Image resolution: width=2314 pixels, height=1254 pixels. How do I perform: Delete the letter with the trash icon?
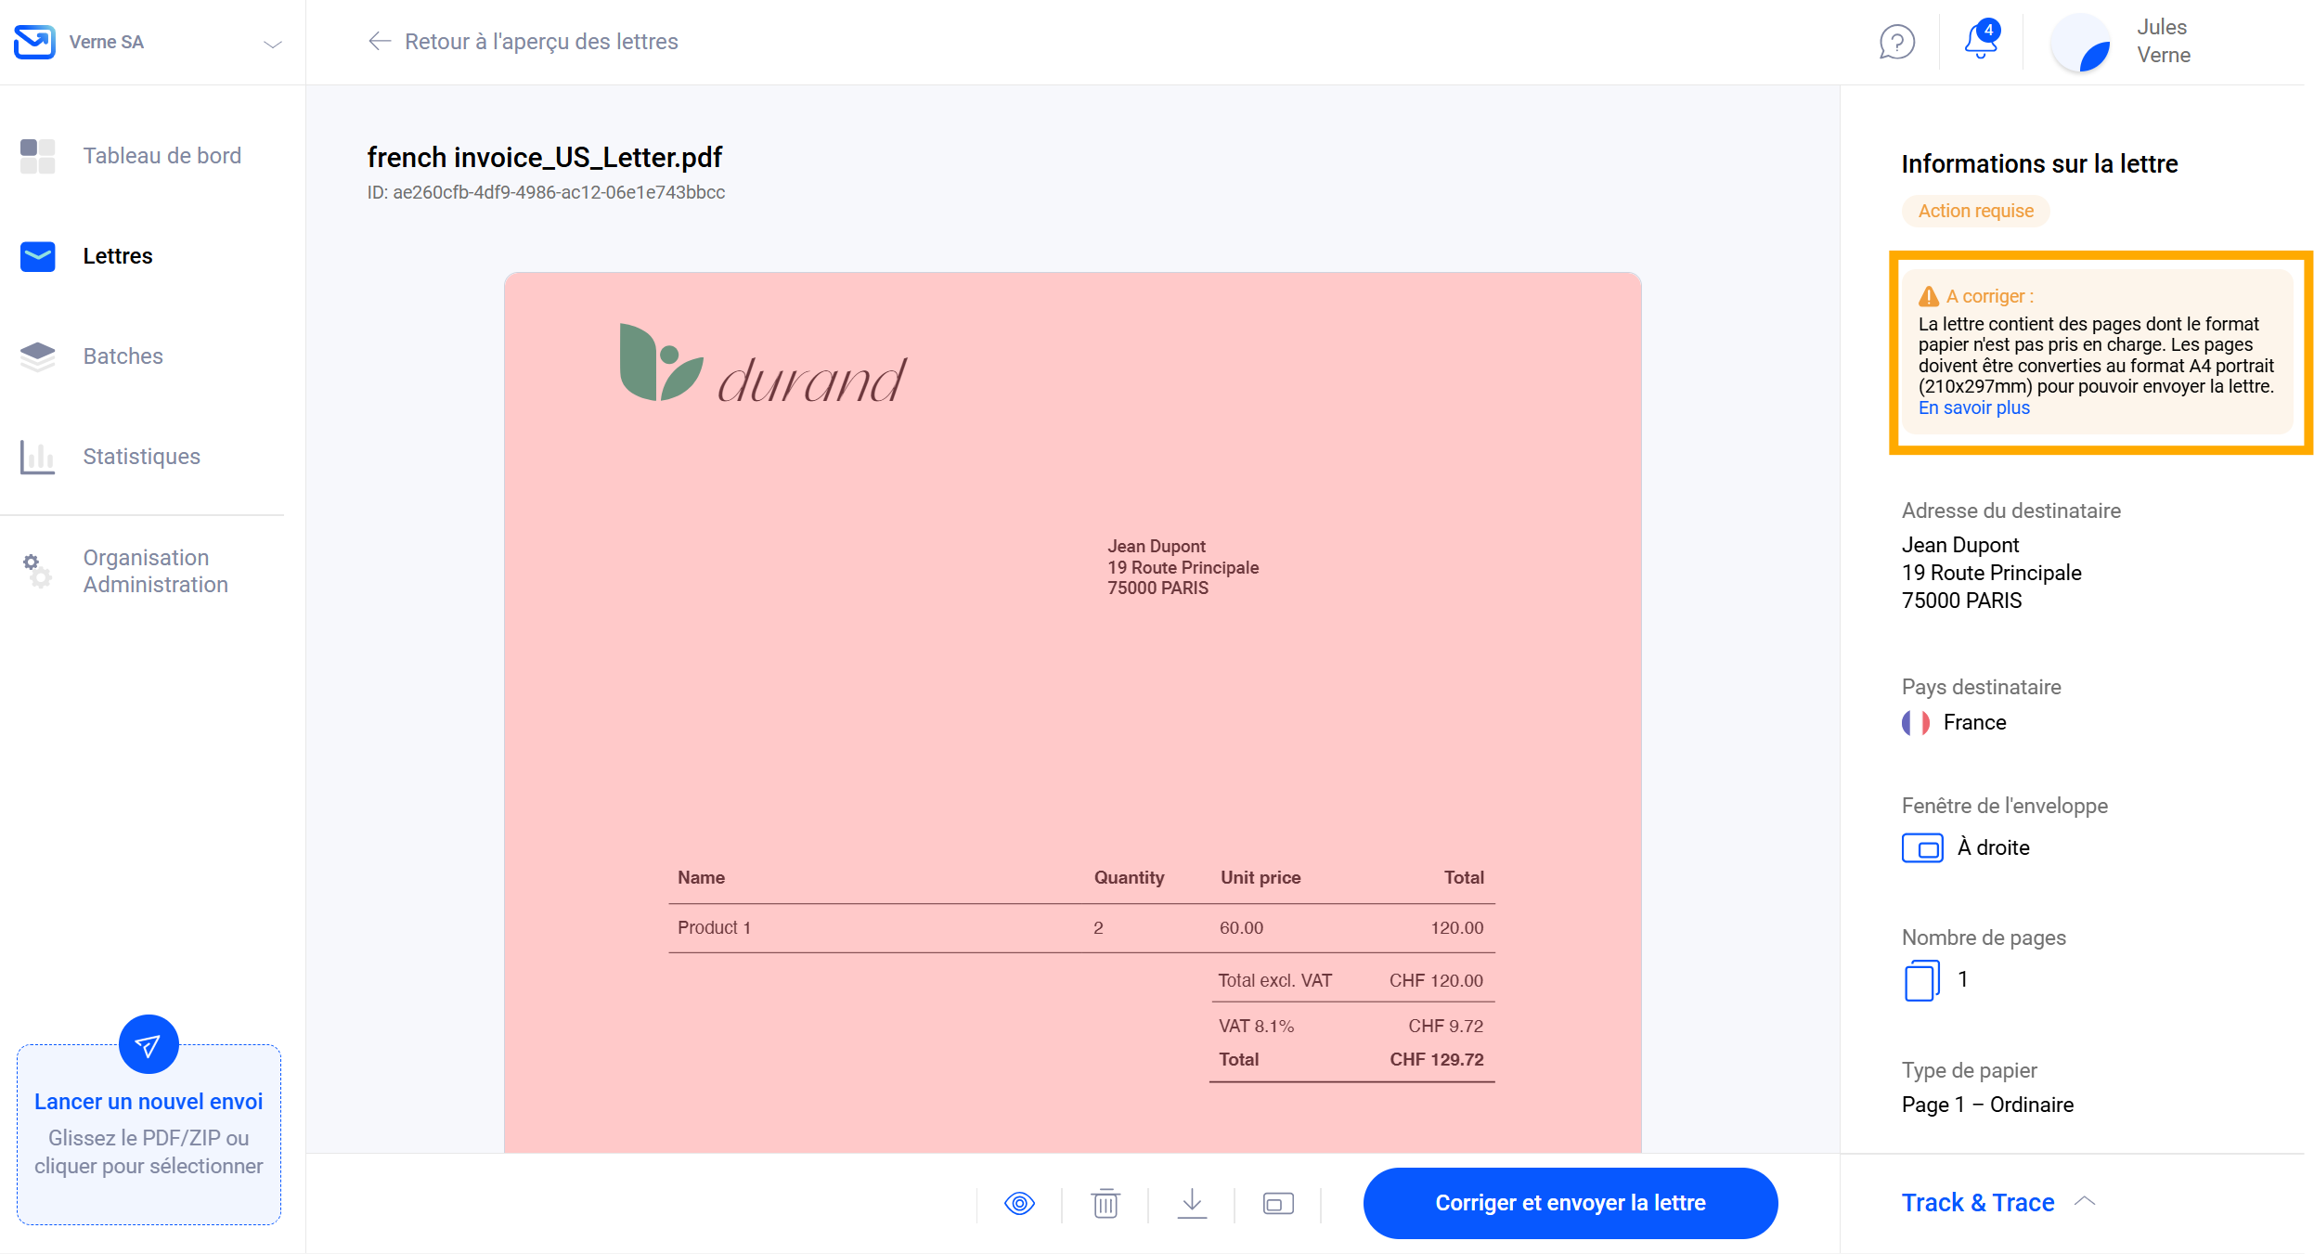[1105, 1204]
